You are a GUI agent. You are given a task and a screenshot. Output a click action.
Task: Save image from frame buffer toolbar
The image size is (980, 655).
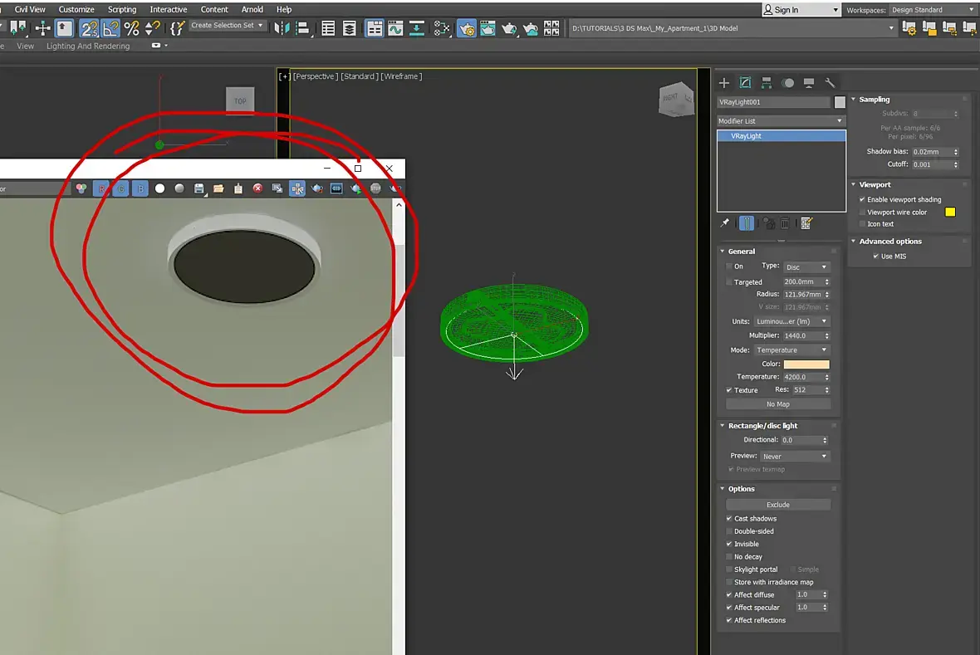[198, 188]
